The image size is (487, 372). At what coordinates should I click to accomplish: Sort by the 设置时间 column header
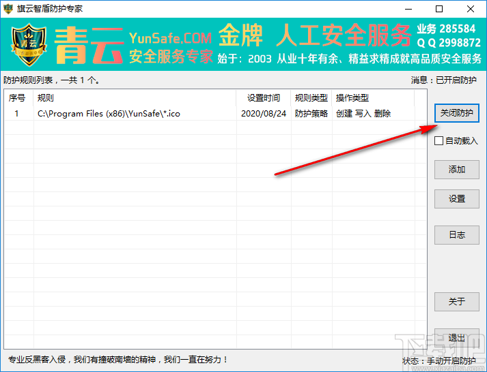[x=264, y=98]
